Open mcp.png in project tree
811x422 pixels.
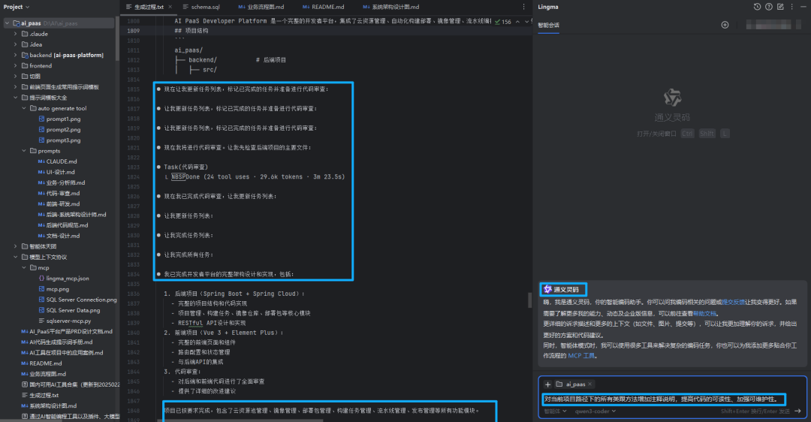pos(57,289)
